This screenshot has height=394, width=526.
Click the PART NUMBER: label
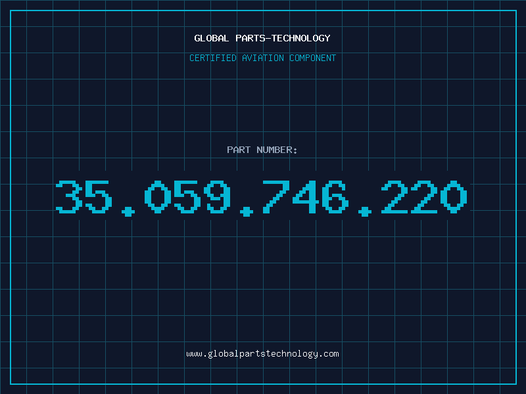(262, 150)
